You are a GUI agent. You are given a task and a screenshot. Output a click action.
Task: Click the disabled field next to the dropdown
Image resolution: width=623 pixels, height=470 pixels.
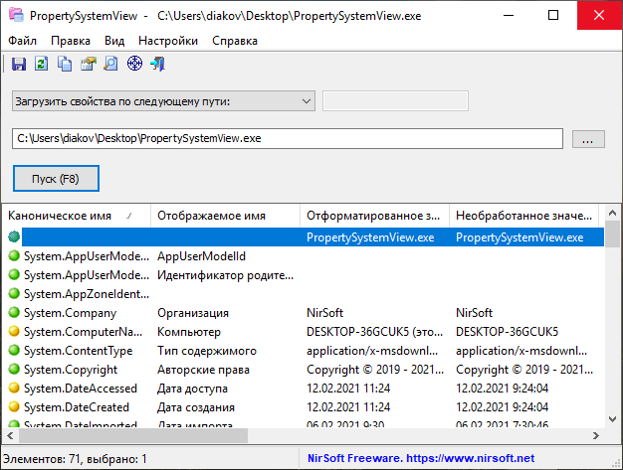pyautogui.click(x=395, y=101)
